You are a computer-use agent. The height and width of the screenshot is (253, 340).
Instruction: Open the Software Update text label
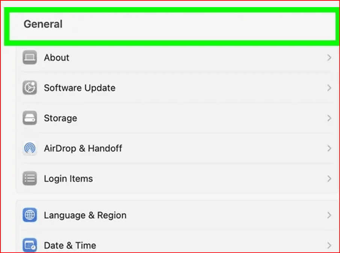click(80, 88)
